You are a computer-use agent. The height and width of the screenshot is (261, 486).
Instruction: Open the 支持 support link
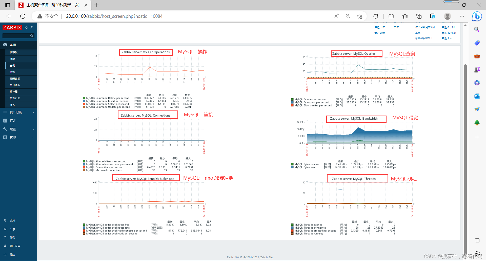tap(13, 221)
